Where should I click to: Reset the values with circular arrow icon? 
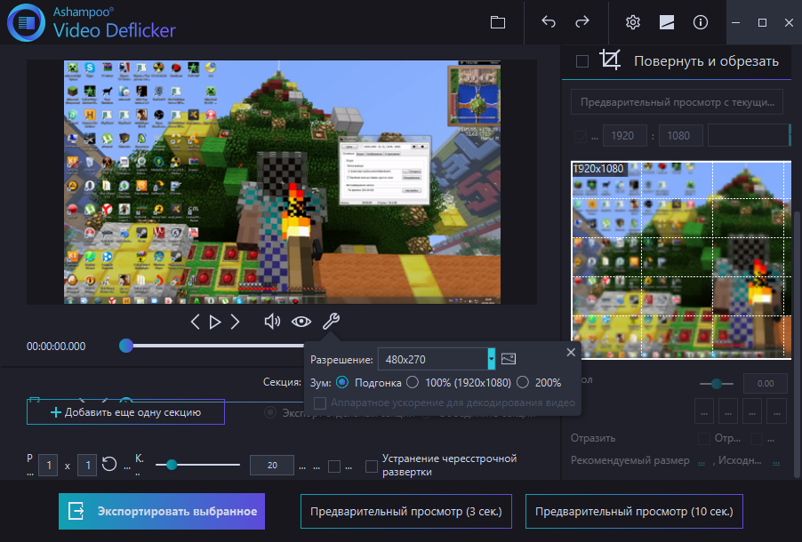click(x=109, y=465)
